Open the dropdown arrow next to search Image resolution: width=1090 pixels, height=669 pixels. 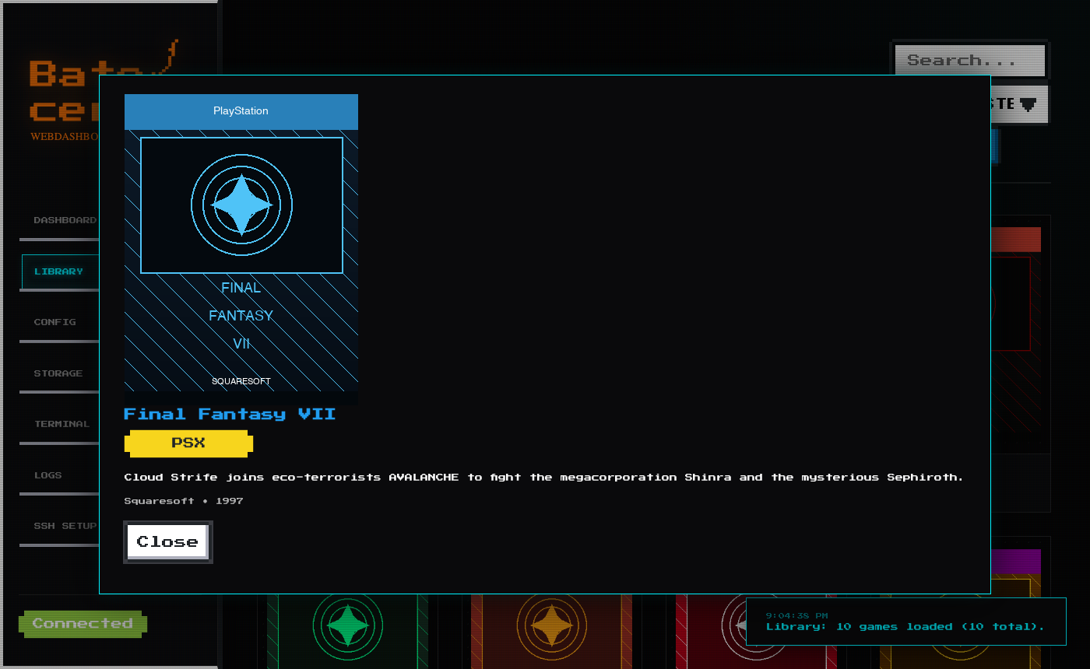(1028, 104)
